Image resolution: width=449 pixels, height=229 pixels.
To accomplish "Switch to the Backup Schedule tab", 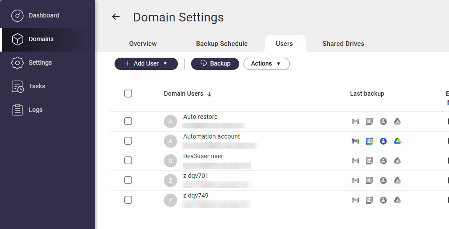I will pyautogui.click(x=222, y=44).
